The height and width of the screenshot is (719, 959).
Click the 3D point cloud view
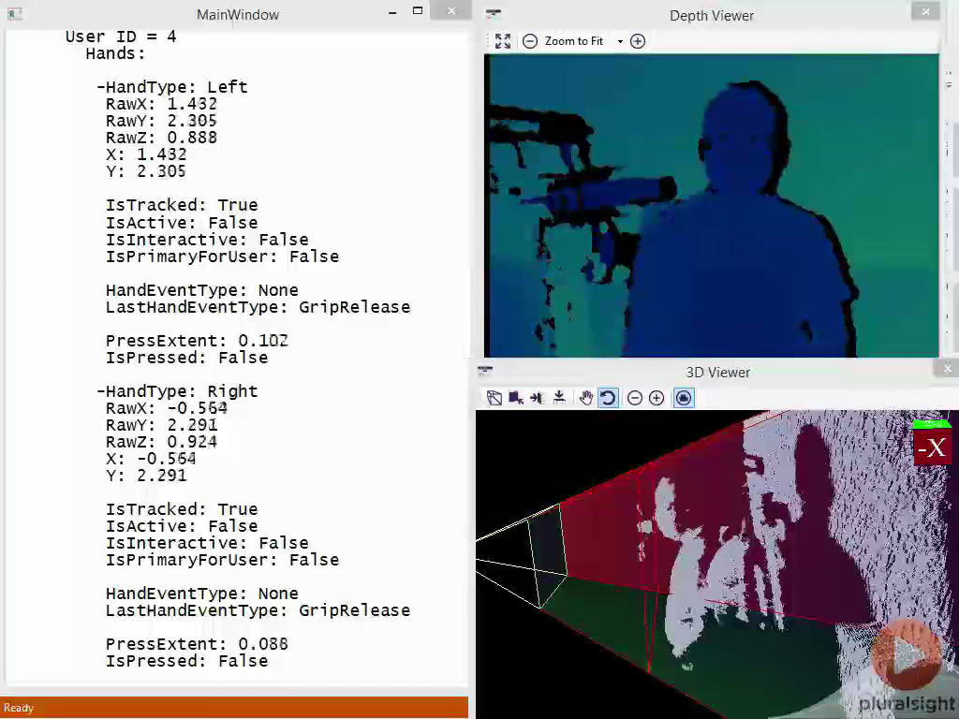[x=716, y=564]
